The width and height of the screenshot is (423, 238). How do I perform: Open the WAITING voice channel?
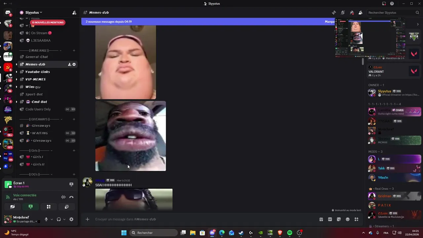(x=48, y=133)
